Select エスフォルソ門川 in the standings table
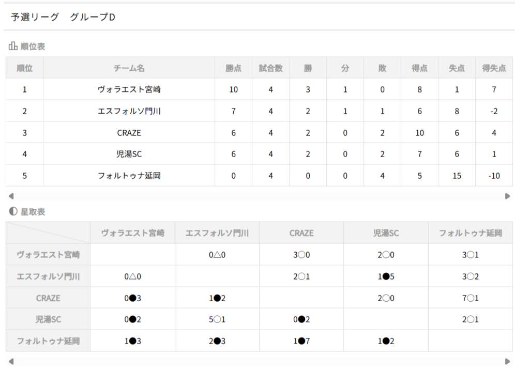The image size is (515, 371). coord(129,111)
